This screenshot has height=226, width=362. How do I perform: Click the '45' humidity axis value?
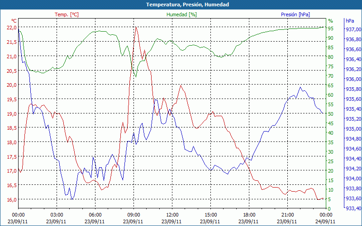tap(330, 123)
